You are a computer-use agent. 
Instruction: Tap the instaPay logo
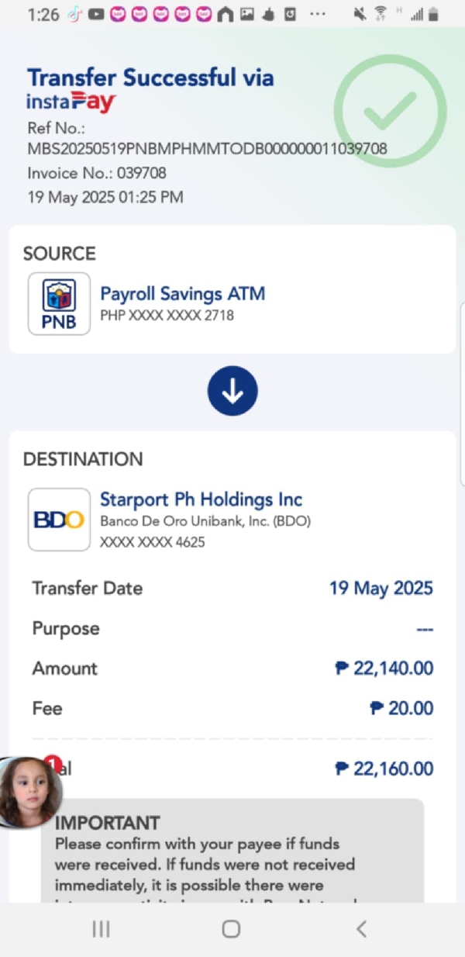71,102
